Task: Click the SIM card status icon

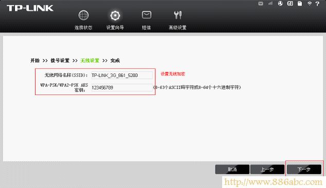Action: [x=290, y=3]
